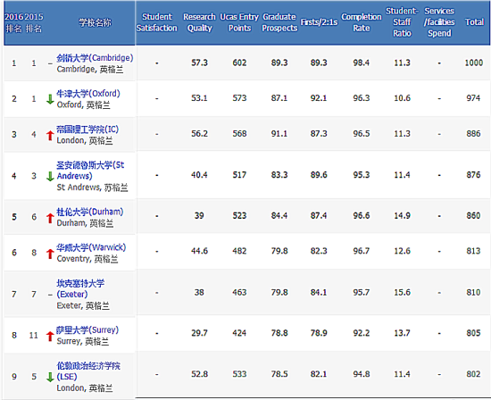Select Exeter Firsts/2:1s value 84.1
Image resolution: width=491 pixels, height=400 pixels.
[x=319, y=292]
